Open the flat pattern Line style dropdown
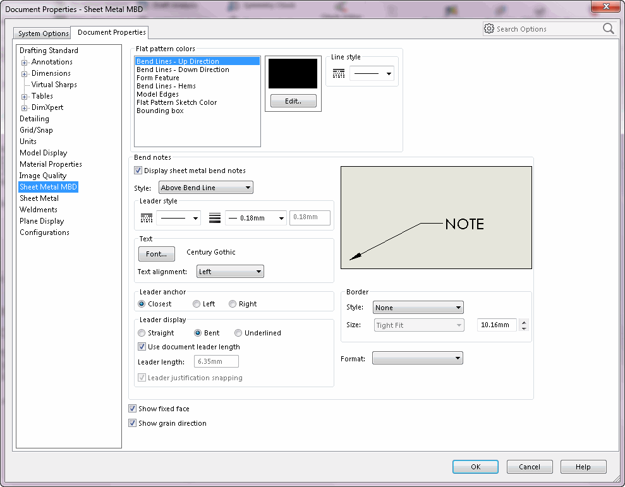 [x=372, y=73]
